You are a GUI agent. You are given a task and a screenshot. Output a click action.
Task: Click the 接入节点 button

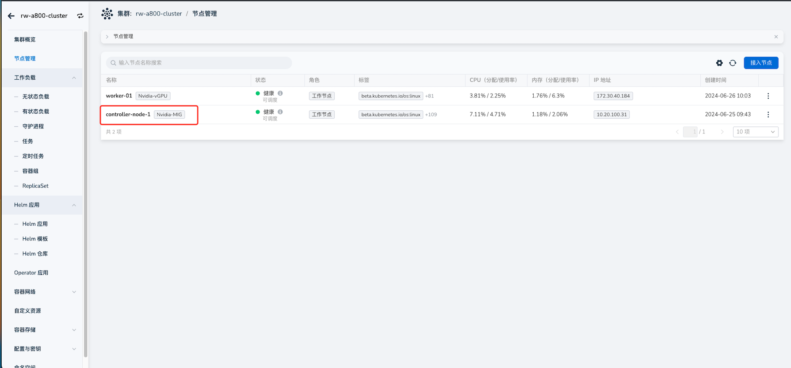coord(761,63)
